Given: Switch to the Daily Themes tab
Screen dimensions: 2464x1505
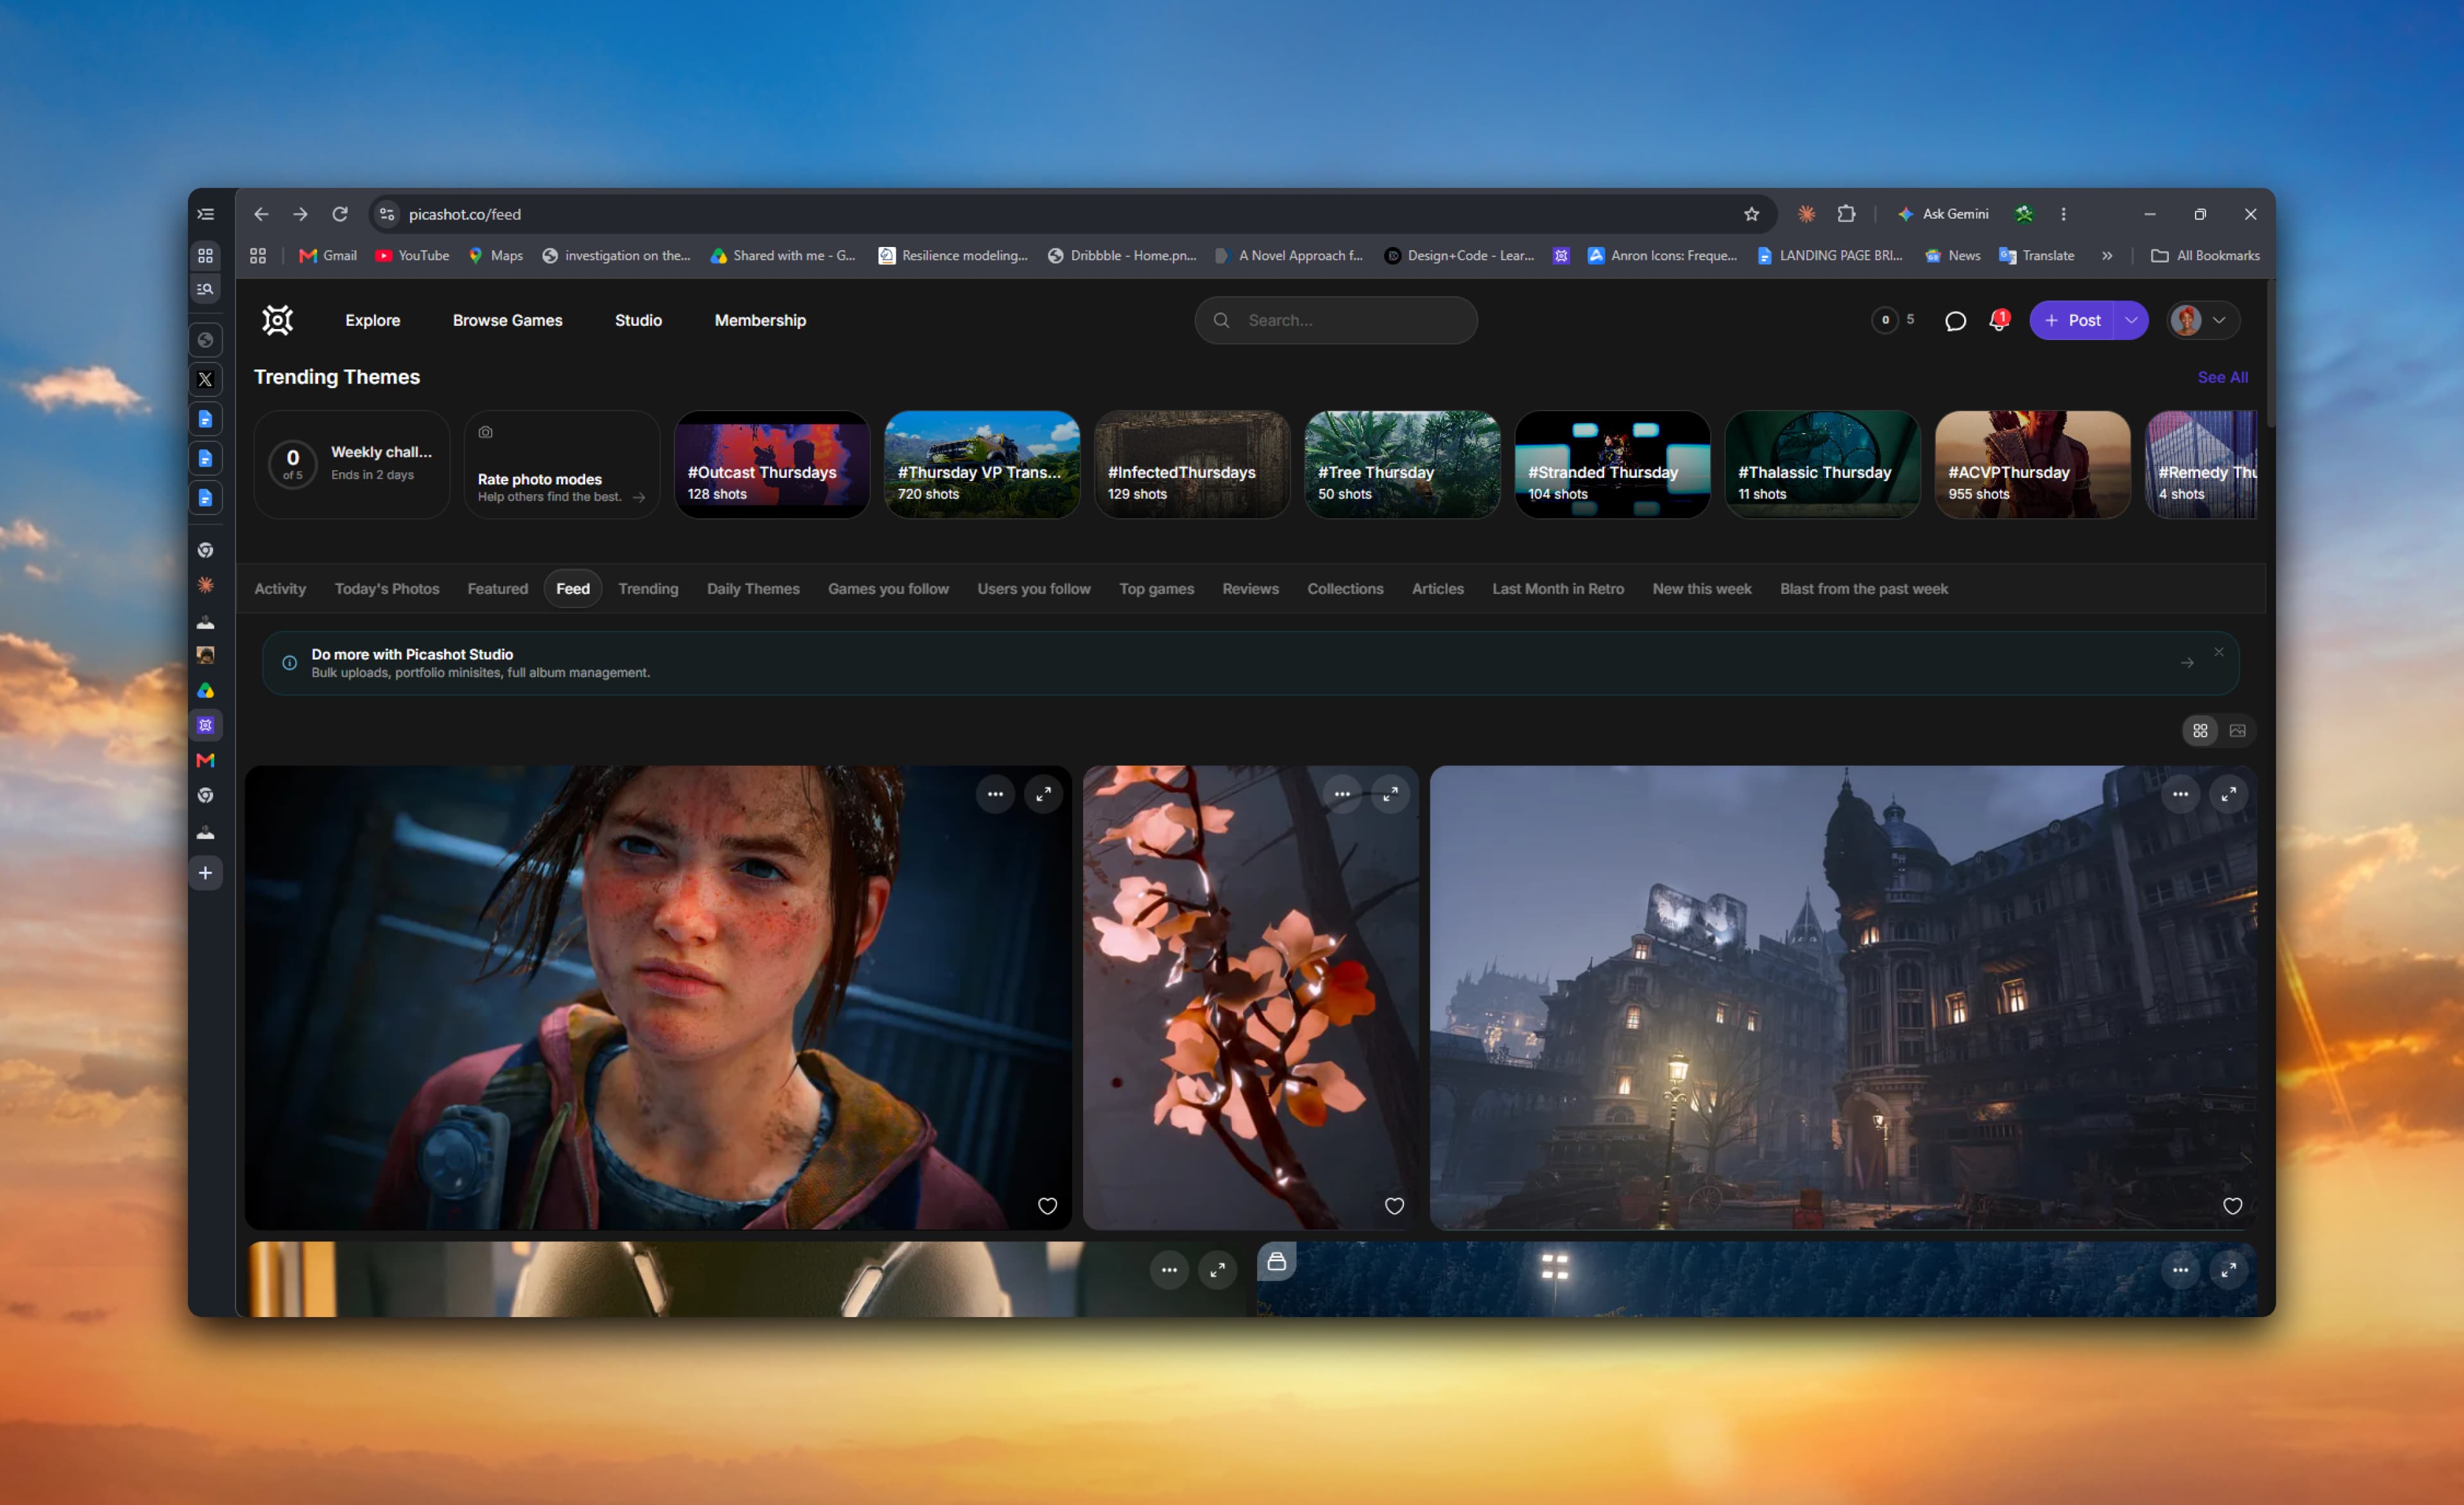Looking at the screenshot, I should coord(753,589).
